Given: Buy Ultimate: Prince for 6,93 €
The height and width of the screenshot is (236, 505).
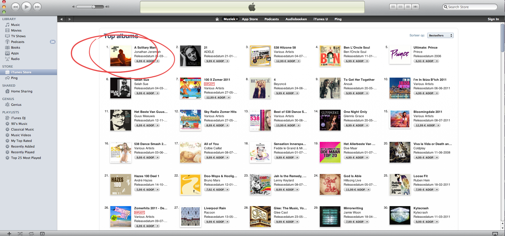Looking at the screenshot, I should pyautogui.click(x=424, y=61).
